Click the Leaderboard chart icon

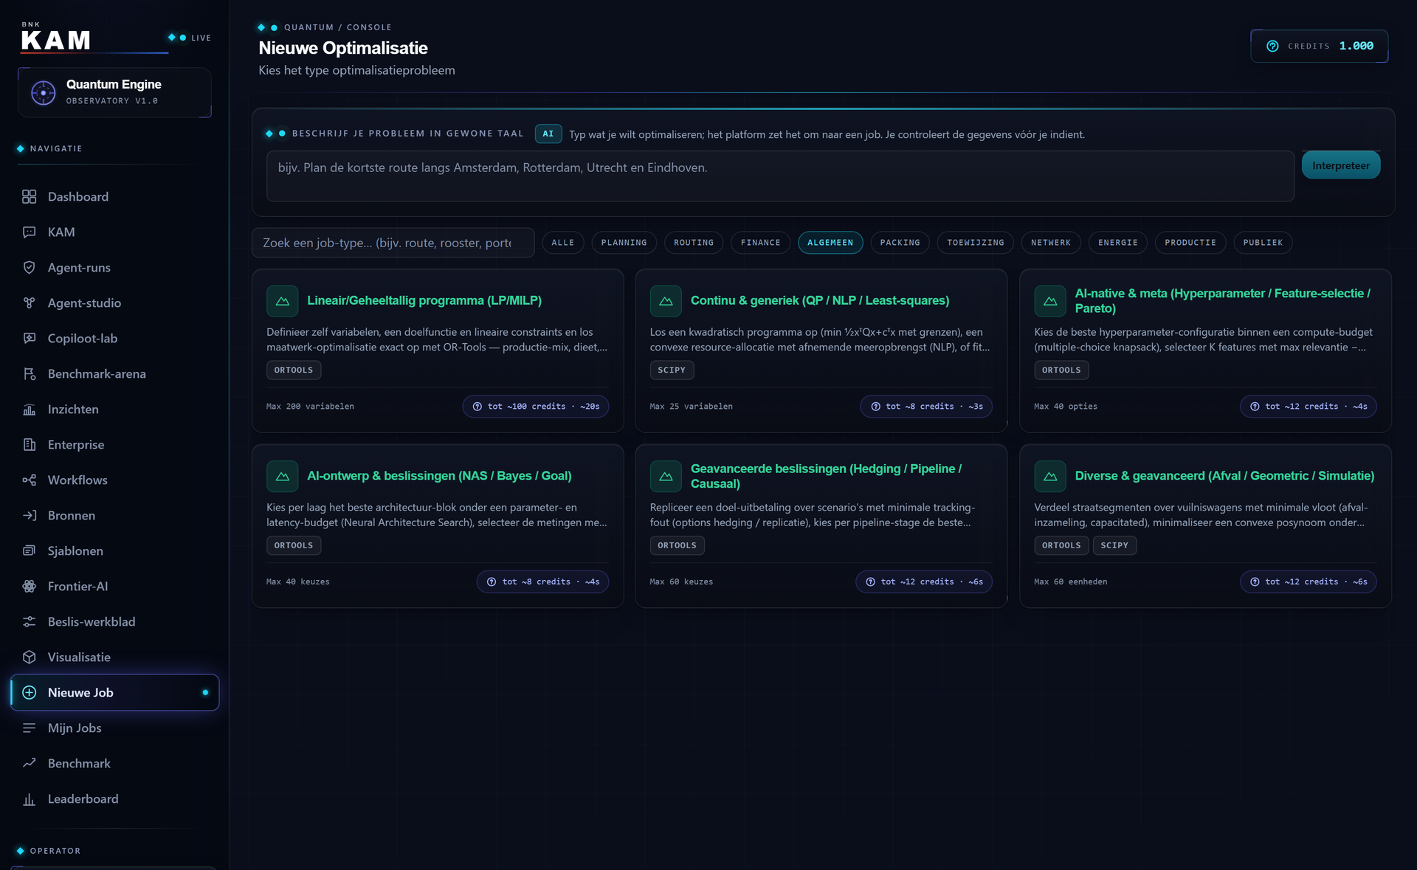(x=29, y=798)
